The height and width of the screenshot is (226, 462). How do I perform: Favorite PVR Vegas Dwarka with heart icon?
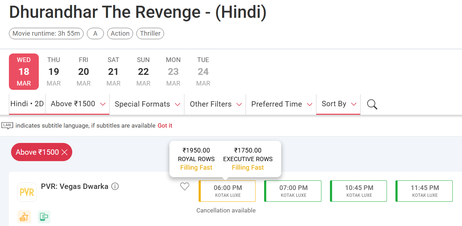coord(184,186)
